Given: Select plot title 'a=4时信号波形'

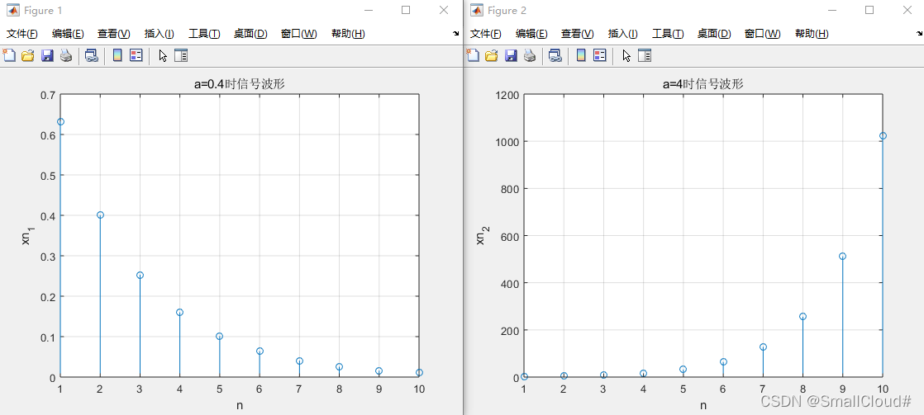Looking at the screenshot, I should click(703, 84).
